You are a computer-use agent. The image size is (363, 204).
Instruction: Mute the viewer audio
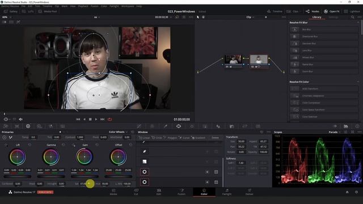tap(20, 120)
